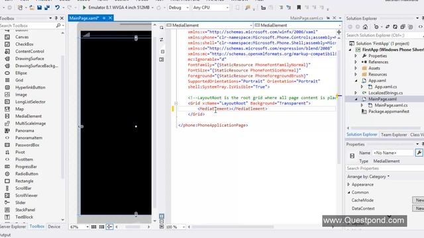Image resolution: width=424 pixels, height=238 pixels.
Task: Collapse the MainPage.xaml node
Action: 356,99
